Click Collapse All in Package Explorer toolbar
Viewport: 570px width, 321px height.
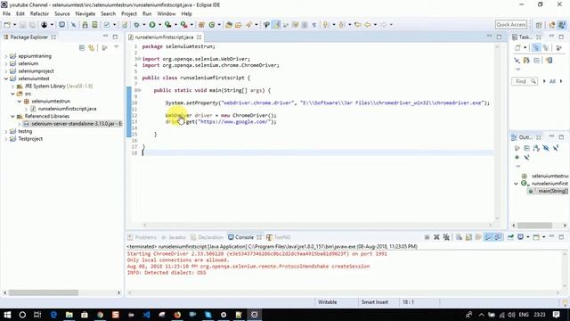click(82, 48)
